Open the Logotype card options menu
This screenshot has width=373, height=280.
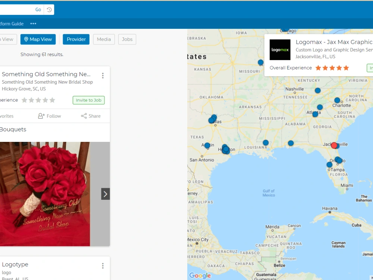(x=103, y=266)
